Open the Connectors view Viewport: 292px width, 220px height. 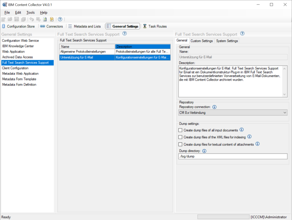pyautogui.click(x=52, y=27)
